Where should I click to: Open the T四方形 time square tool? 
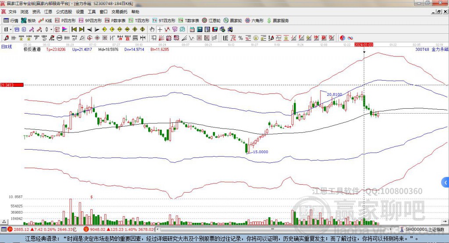point(139,21)
